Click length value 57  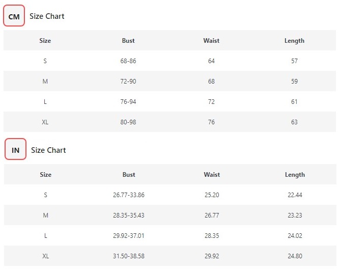[x=294, y=61]
